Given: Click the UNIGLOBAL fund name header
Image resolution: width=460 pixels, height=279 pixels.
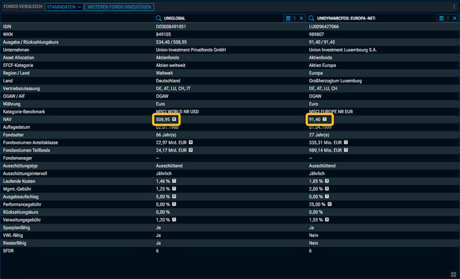Looking at the screenshot, I should click(174, 18).
